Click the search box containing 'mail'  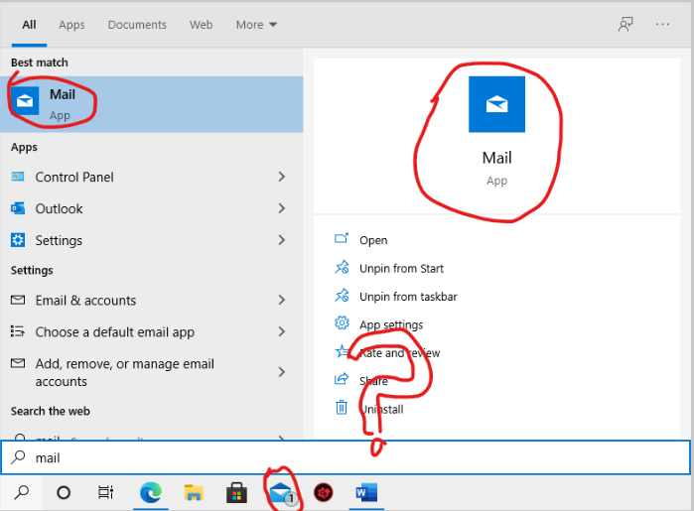coord(346,457)
